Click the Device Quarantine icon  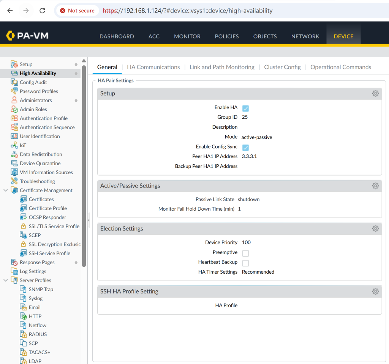click(x=14, y=163)
